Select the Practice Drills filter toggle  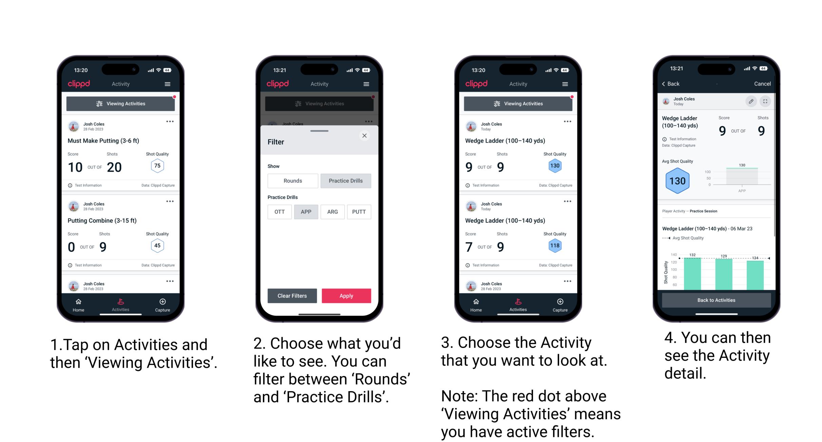346,181
